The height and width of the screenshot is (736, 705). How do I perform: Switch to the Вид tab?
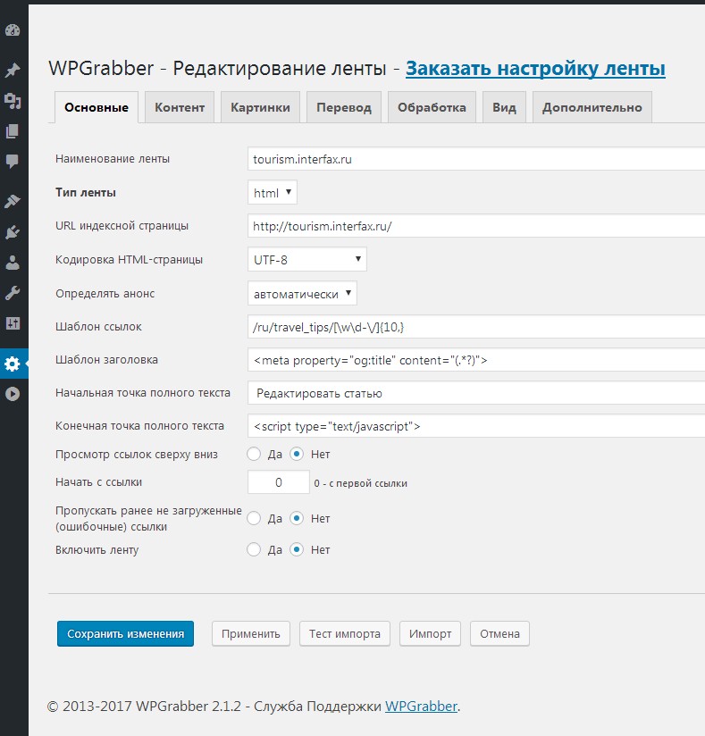point(504,107)
